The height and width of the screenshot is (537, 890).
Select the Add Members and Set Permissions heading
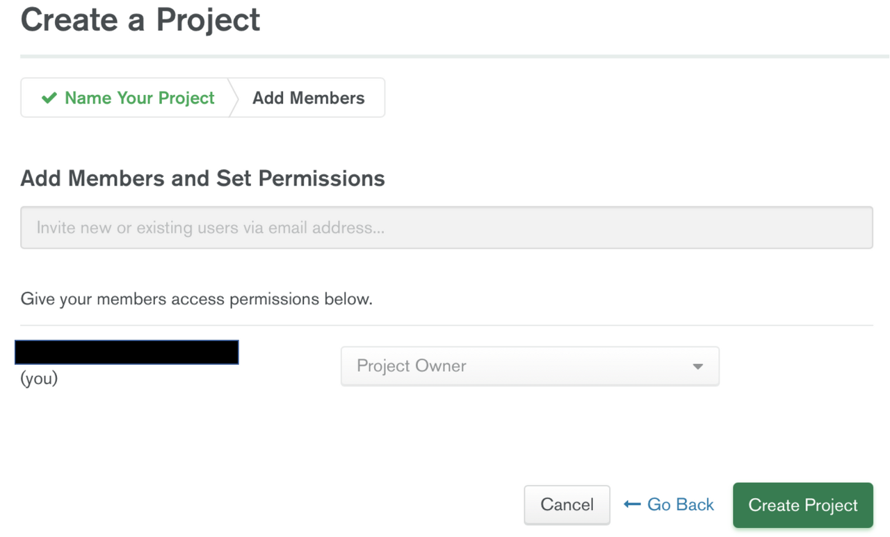pyautogui.click(x=202, y=179)
